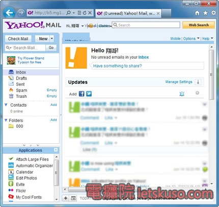Viewport: 219px width, 207px height.
Task: Open the Edit Photos application
Action: 26,178
